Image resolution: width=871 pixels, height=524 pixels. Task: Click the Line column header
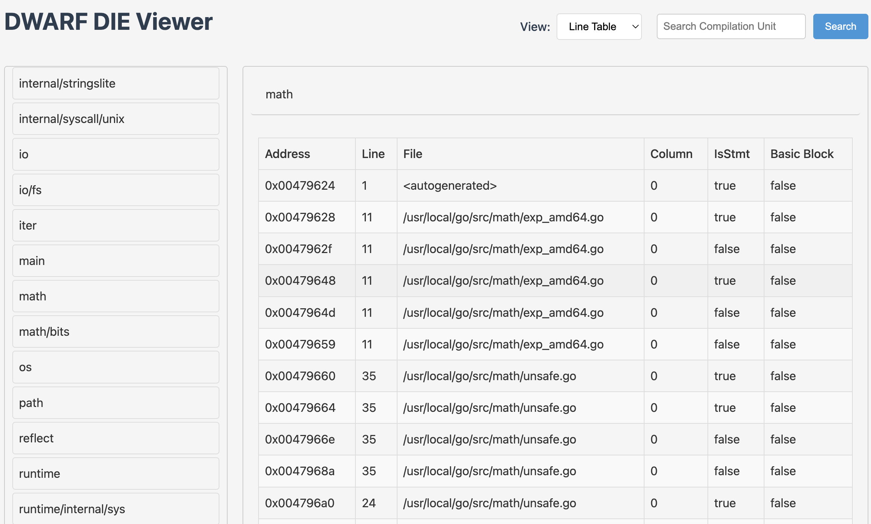[x=376, y=154]
